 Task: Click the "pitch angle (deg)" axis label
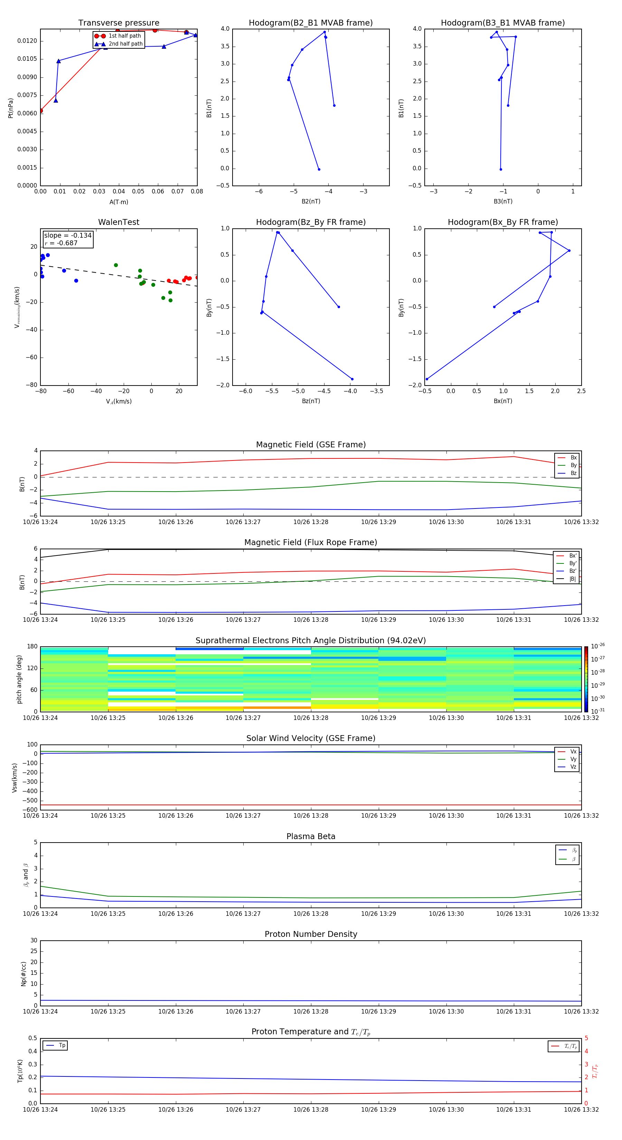tap(19, 679)
